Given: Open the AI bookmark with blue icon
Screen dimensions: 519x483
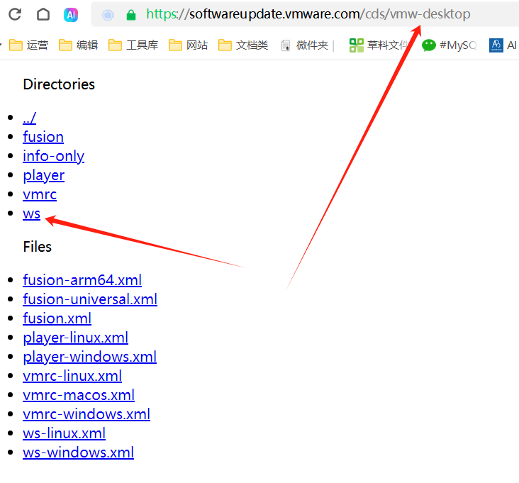Looking at the screenshot, I should [x=503, y=45].
